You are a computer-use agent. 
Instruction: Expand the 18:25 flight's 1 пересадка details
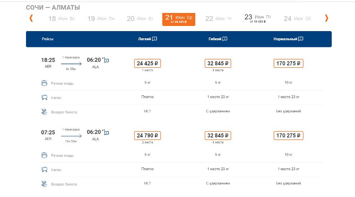[71, 58]
